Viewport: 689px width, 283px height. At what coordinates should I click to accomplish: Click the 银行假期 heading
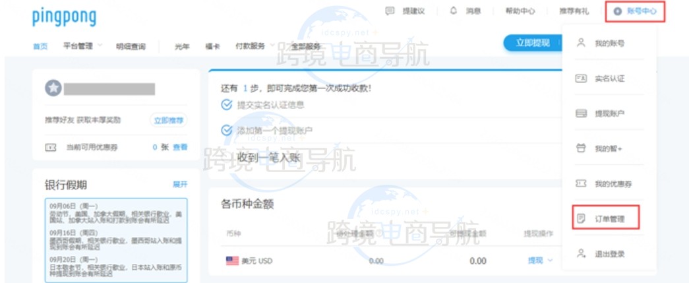click(66, 185)
